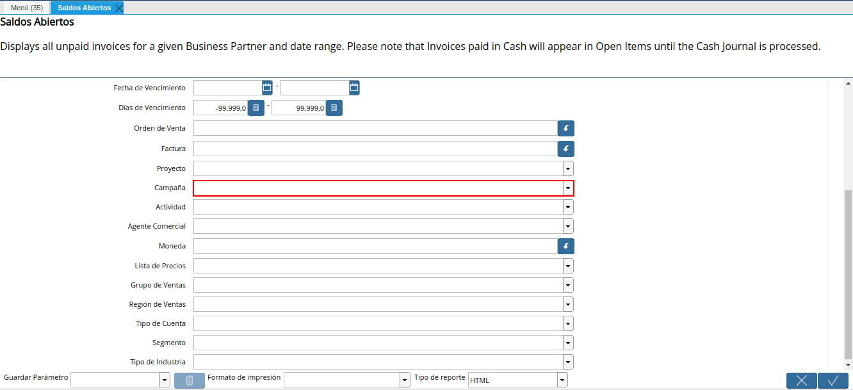Viewport: 853px width, 390px height.
Task: Close the Saldos Abiertos tab
Action: point(118,8)
